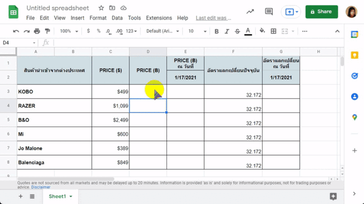Check the cloud save status icon

123,8
